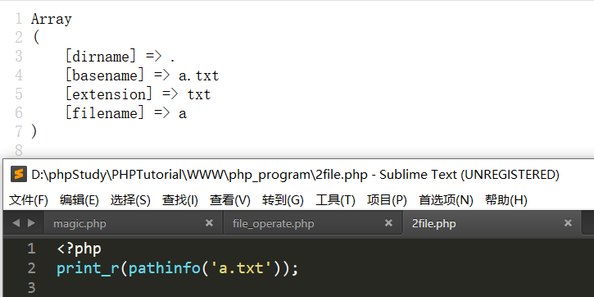Open the 文件(F) menu
The height and width of the screenshot is (297, 594).
click(29, 200)
